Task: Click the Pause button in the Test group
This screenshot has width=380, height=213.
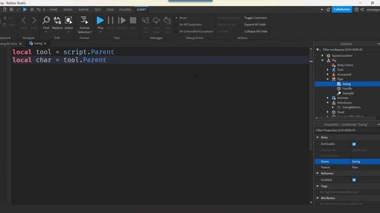Action: click(x=110, y=21)
